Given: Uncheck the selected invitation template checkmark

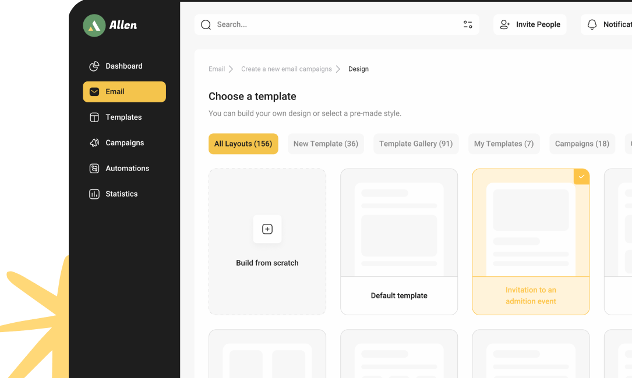Looking at the screenshot, I should click(x=581, y=177).
